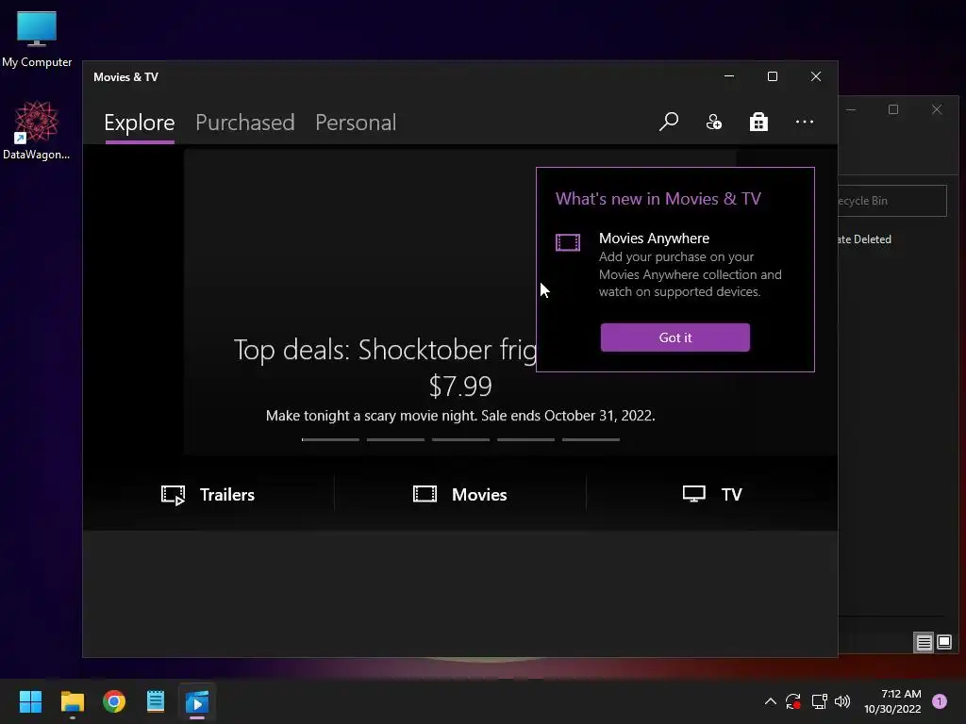Click the Date Deleted column in background window
Image resolution: width=966 pixels, height=724 pixels.
[x=864, y=239]
